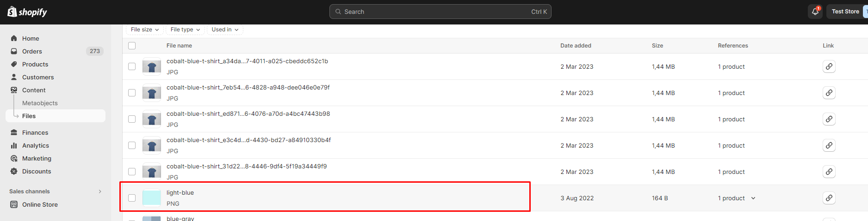
Task: Click the Shopify logo
Action: click(x=28, y=12)
